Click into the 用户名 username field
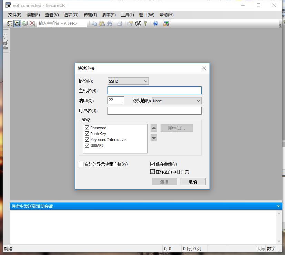The image size is (285, 255). (154, 111)
